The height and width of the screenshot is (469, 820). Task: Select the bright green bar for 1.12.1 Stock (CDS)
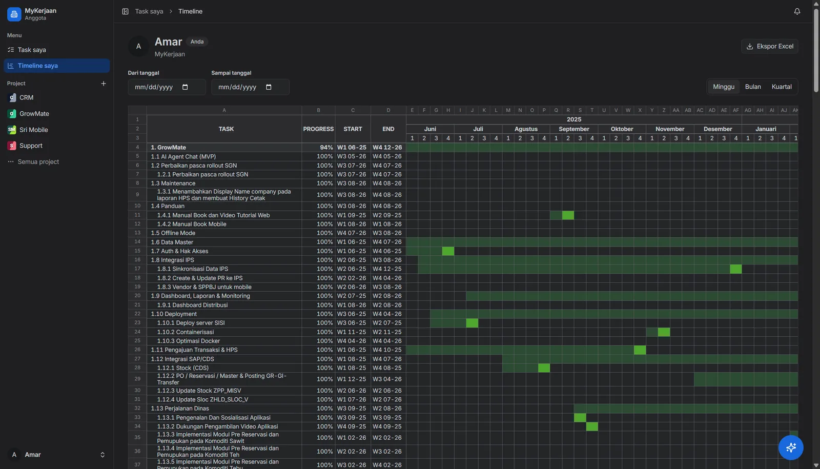(544, 368)
